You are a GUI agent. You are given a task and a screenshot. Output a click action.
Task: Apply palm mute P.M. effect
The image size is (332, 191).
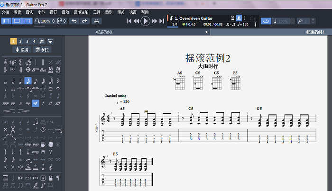[x=50, y=122]
